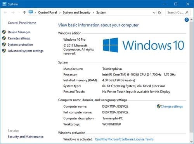
Task: Click the Intel Core i3-4005U processor value
Action: coord(139,75)
